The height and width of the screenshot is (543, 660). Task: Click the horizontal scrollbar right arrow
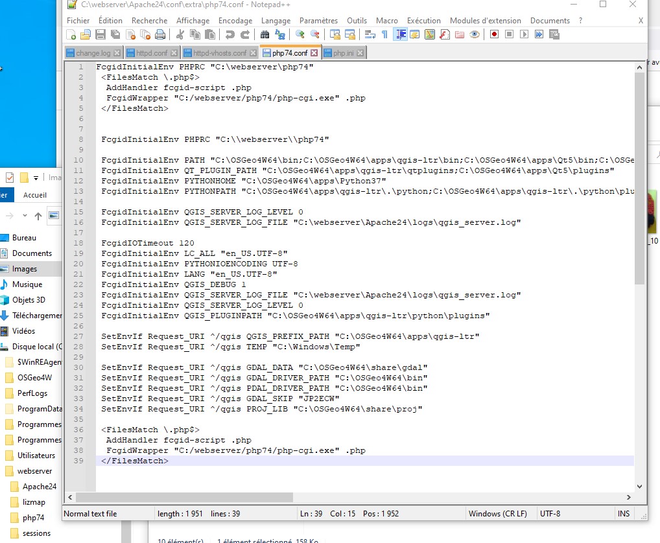point(628,498)
